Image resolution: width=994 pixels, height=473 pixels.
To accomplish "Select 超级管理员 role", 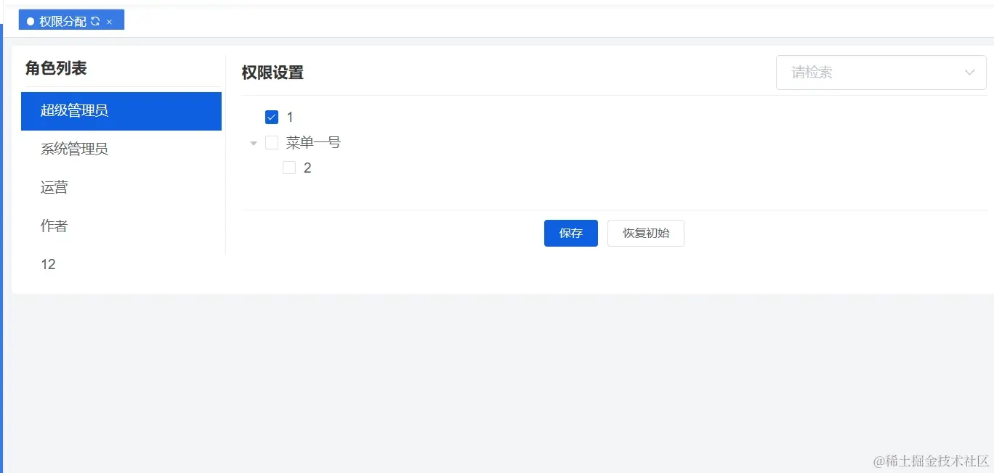I will click(x=121, y=111).
